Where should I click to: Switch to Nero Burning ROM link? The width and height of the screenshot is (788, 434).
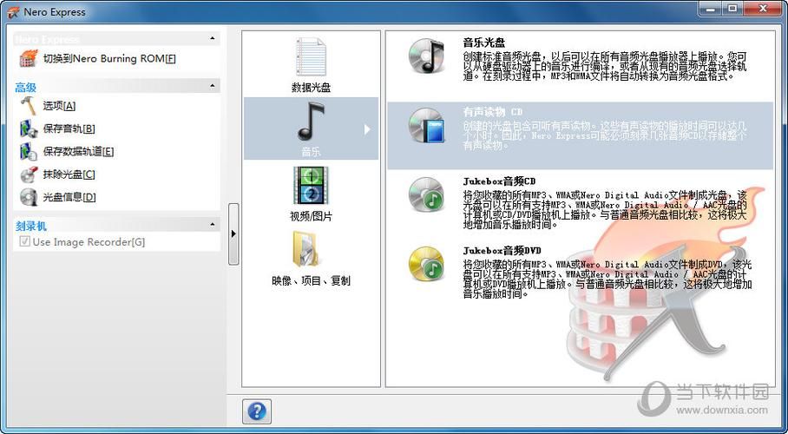[x=108, y=59]
